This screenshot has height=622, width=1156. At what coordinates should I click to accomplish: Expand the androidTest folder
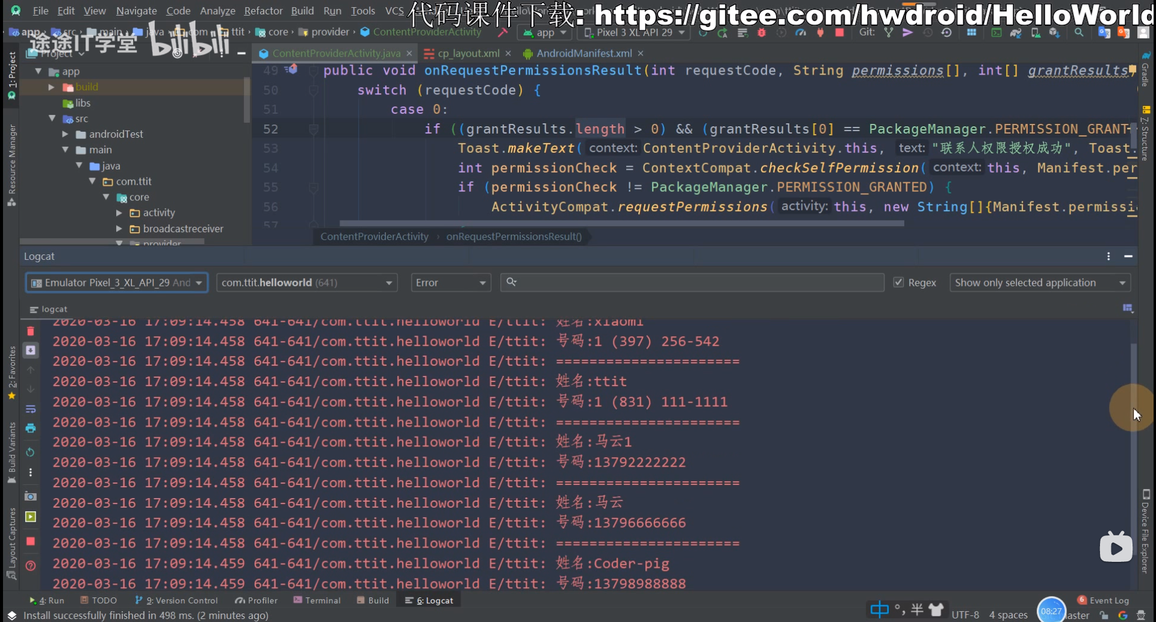[x=65, y=134]
